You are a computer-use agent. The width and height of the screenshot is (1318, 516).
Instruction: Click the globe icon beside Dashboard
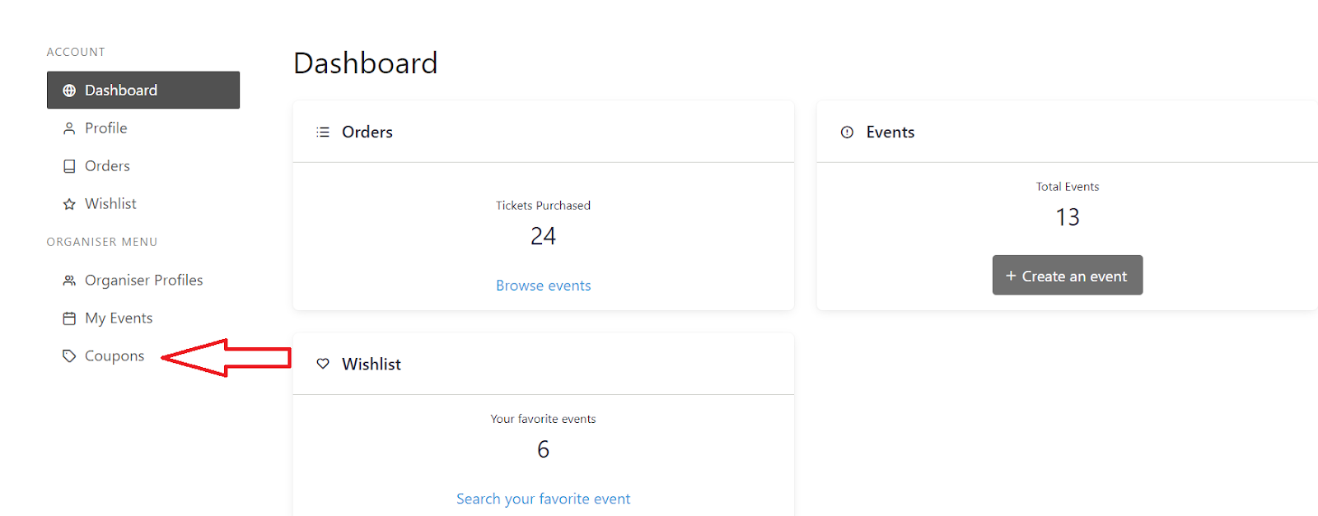point(69,91)
